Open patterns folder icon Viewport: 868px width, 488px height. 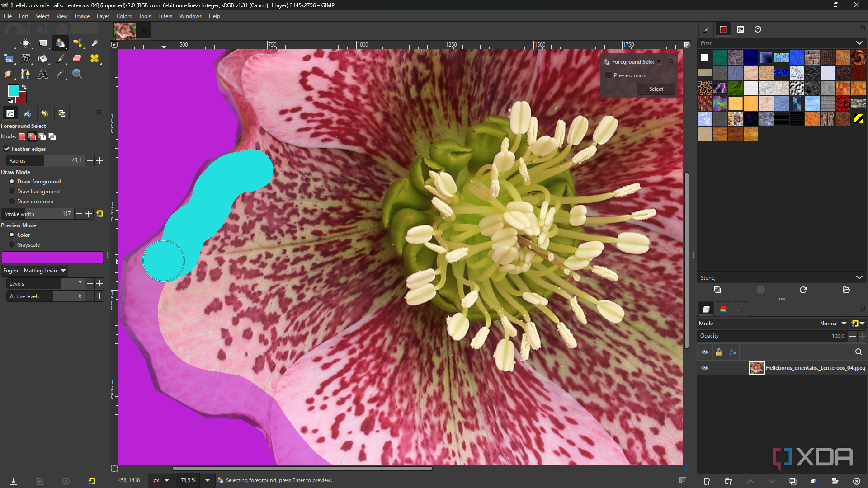[846, 290]
